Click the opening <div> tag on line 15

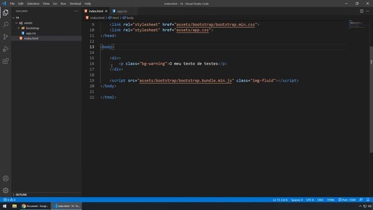pos(115,58)
